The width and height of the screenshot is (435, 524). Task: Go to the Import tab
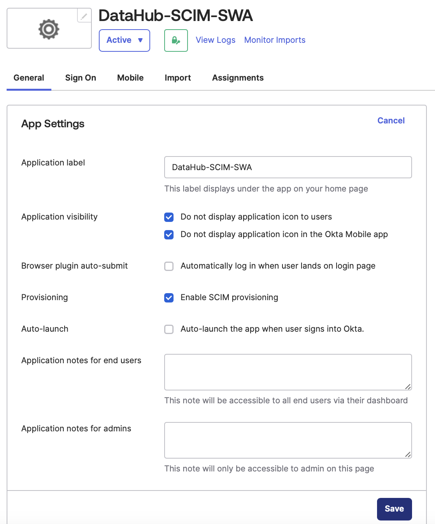pyautogui.click(x=178, y=78)
